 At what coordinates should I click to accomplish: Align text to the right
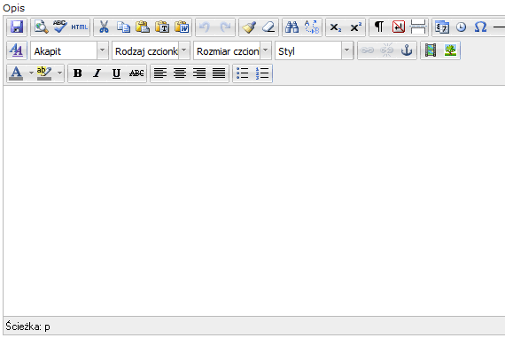(x=199, y=73)
